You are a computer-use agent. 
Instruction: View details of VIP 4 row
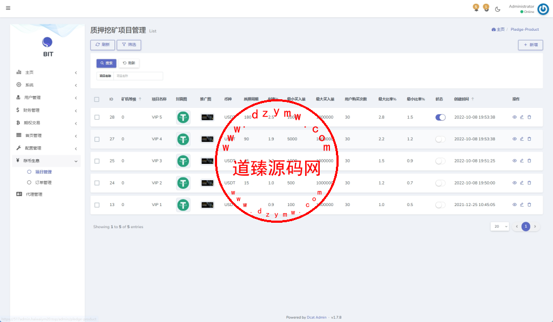click(x=515, y=139)
